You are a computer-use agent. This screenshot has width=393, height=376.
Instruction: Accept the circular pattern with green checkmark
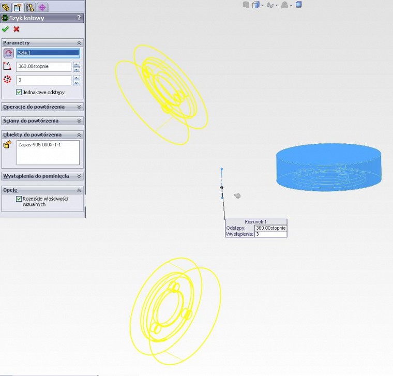pos(5,29)
